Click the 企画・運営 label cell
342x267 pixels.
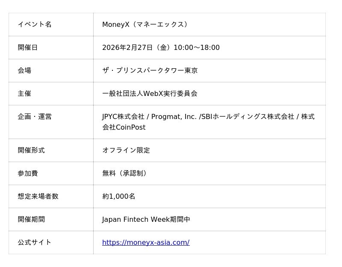(x=35, y=116)
